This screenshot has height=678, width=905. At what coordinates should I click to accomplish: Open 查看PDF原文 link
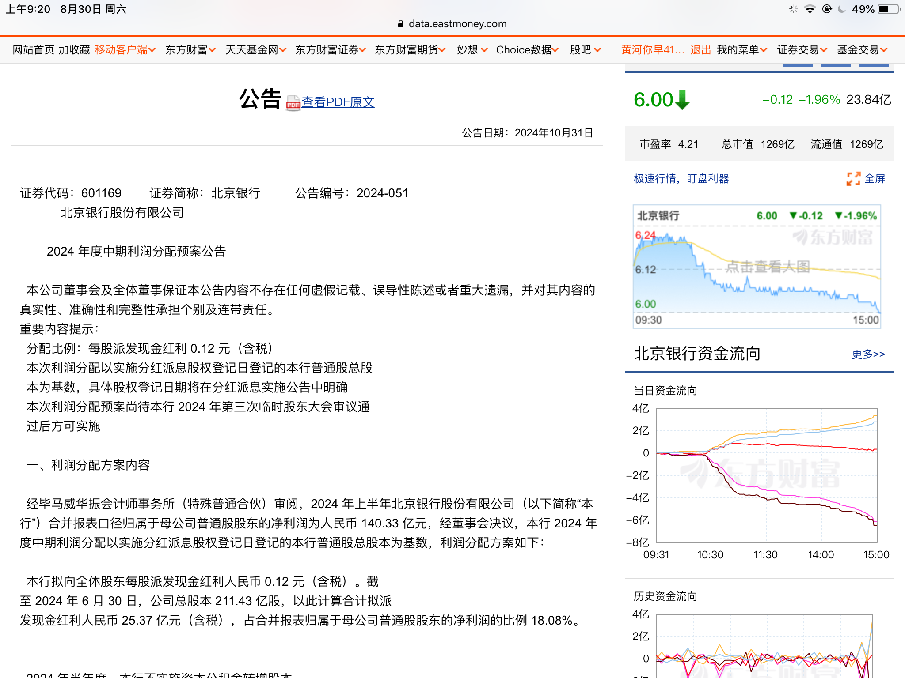click(x=338, y=102)
